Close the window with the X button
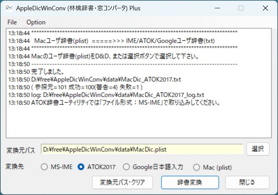Image resolution: width=278 pixels, height=195 pixels. pos(265,8)
